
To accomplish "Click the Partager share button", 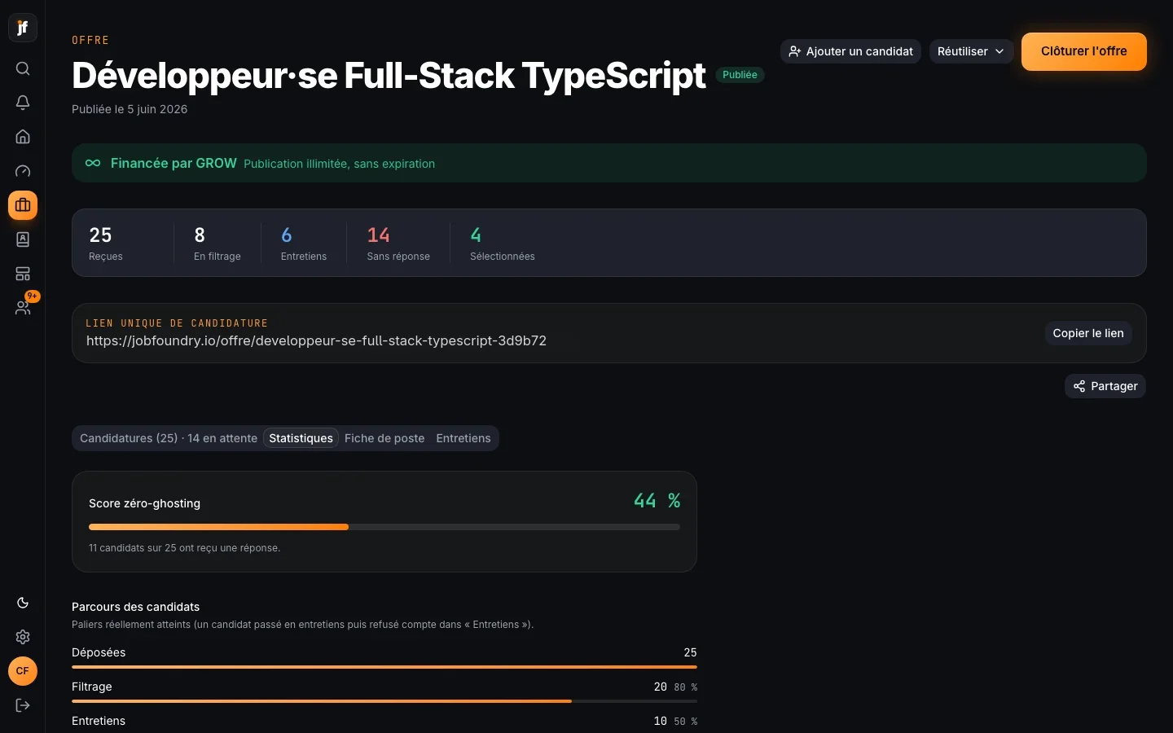I will tap(1105, 386).
